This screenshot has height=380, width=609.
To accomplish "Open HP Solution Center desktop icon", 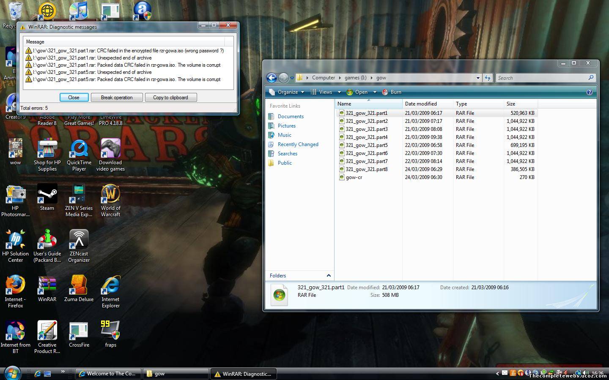I will 15,246.
